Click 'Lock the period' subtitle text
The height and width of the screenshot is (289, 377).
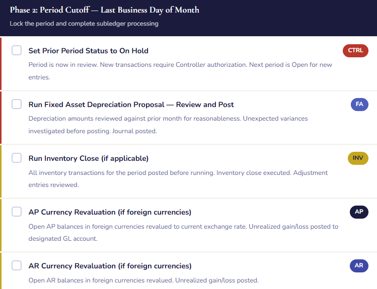(x=84, y=24)
